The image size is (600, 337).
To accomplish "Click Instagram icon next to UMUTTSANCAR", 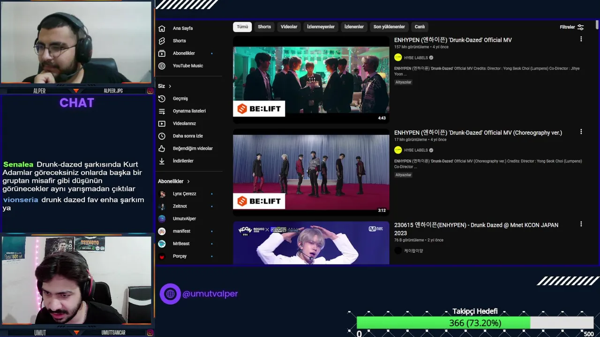I will pos(150,333).
